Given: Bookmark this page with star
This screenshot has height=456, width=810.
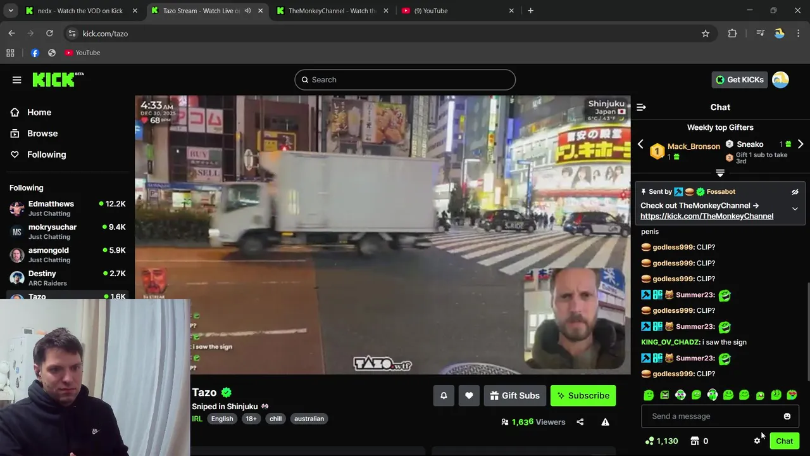Looking at the screenshot, I should pyautogui.click(x=706, y=34).
